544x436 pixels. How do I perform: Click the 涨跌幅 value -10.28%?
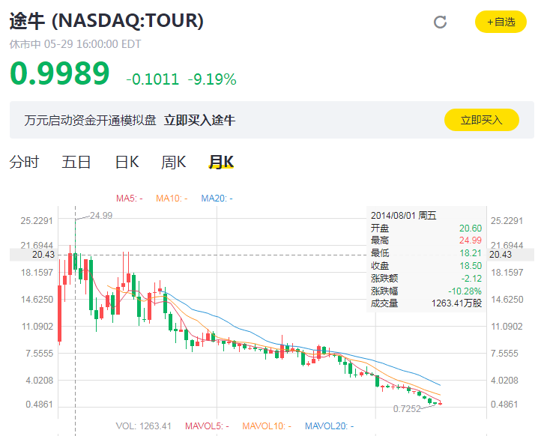coord(465,291)
